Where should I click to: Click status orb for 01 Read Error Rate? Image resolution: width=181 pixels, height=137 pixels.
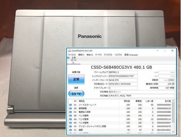click(x=70, y=105)
